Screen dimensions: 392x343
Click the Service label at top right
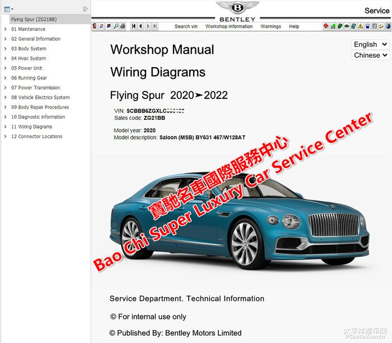(x=377, y=11)
